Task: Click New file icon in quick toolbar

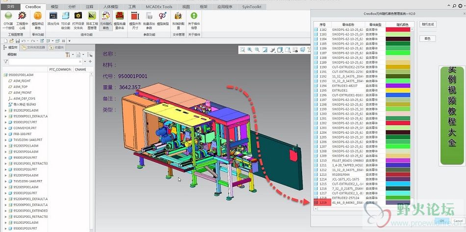Action: (6, 41)
